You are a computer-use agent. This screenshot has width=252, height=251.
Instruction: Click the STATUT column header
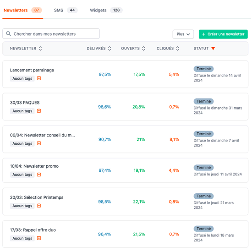click(201, 49)
